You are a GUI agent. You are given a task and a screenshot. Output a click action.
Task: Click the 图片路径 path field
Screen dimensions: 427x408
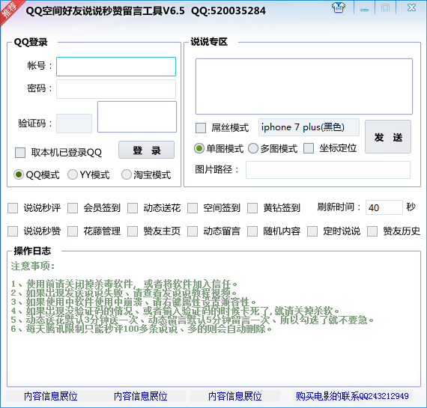(x=328, y=170)
